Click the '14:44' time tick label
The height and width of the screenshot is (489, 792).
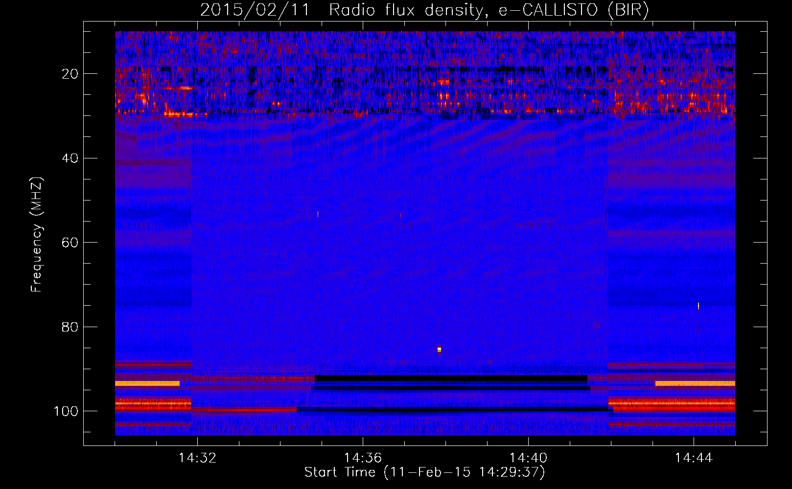[694, 458]
